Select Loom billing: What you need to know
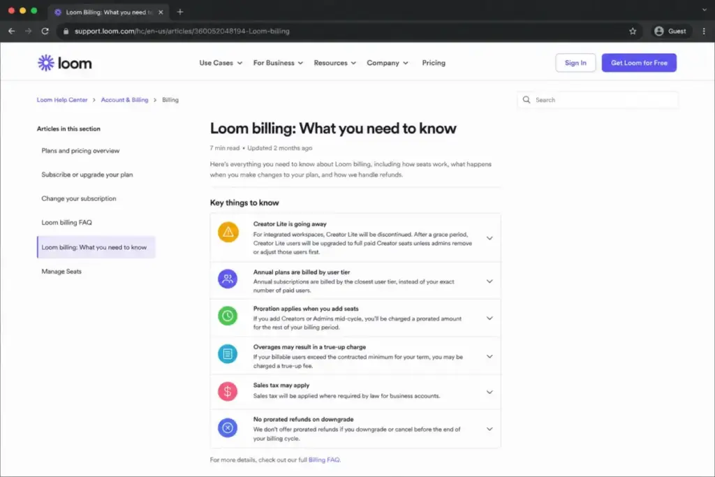The height and width of the screenshot is (477, 715). [x=96, y=247]
